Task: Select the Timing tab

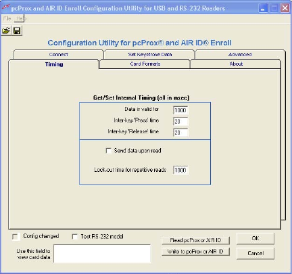Action: [x=54, y=64]
